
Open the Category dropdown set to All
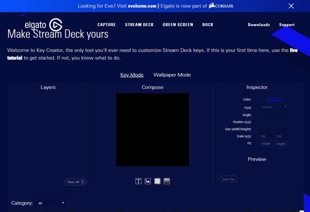[x=51, y=203]
